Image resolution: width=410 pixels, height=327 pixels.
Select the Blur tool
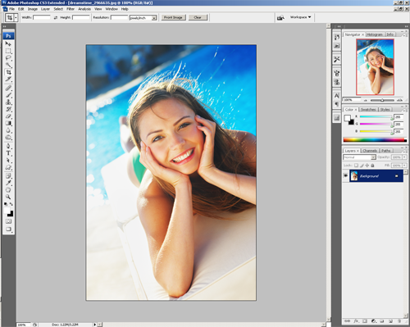(8, 130)
